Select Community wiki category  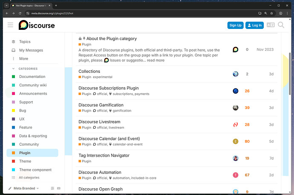[32, 85]
